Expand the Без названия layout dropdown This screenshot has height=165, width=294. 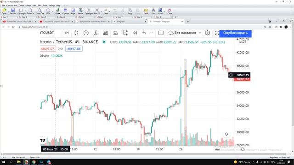[200, 33]
